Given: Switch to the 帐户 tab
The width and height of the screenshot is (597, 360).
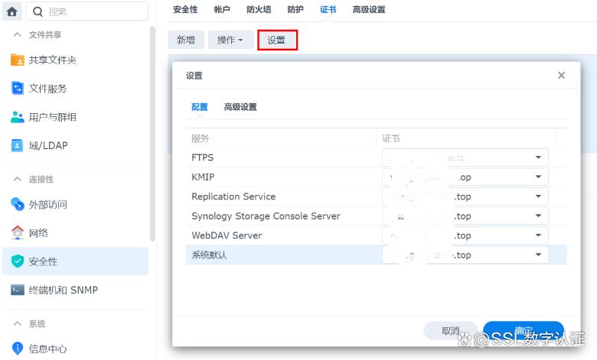Looking at the screenshot, I should (x=222, y=9).
